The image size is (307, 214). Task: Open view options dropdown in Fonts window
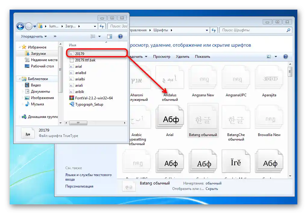pyautogui.click(x=276, y=57)
